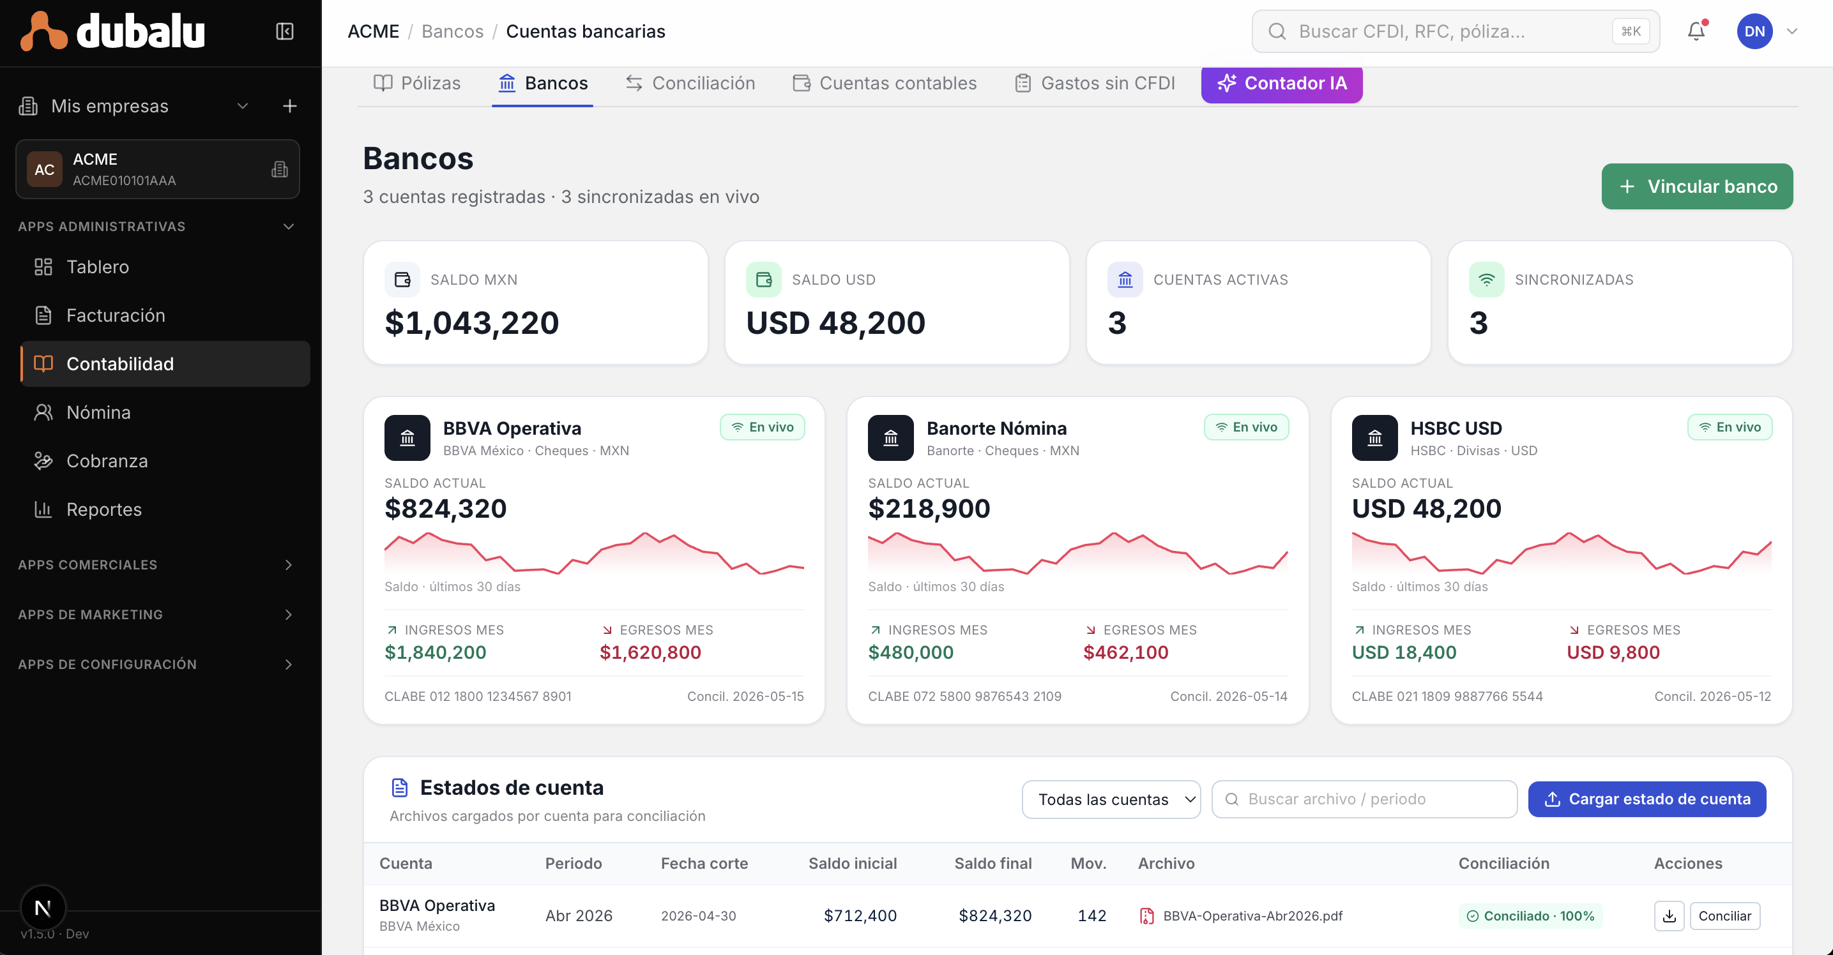Collapse the sidebar panel icon

[x=285, y=31]
